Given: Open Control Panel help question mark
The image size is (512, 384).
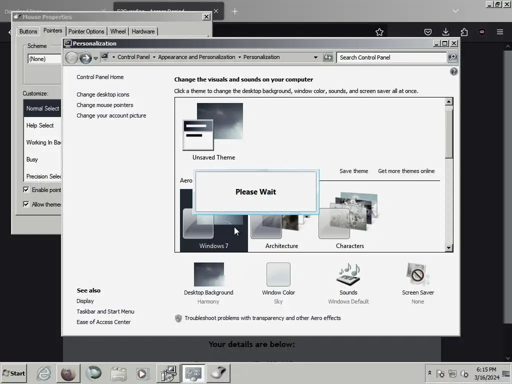Looking at the screenshot, I should [x=453, y=71].
